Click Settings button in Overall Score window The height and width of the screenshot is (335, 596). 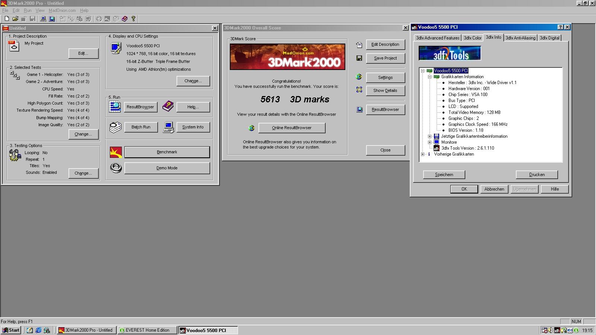[x=385, y=77]
